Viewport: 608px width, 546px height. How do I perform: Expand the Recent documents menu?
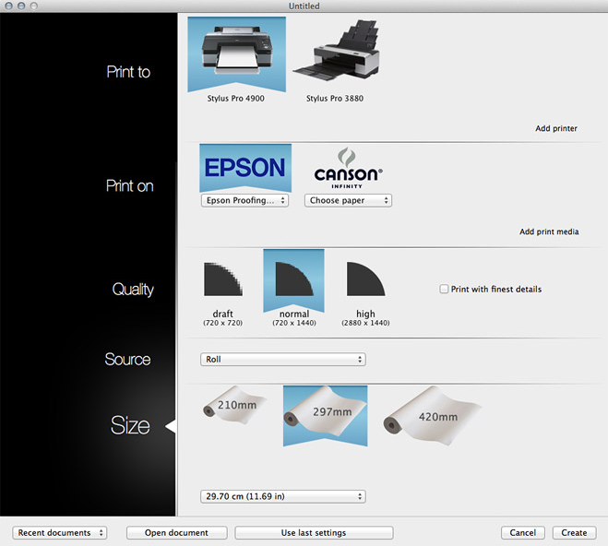(x=60, y=533)
